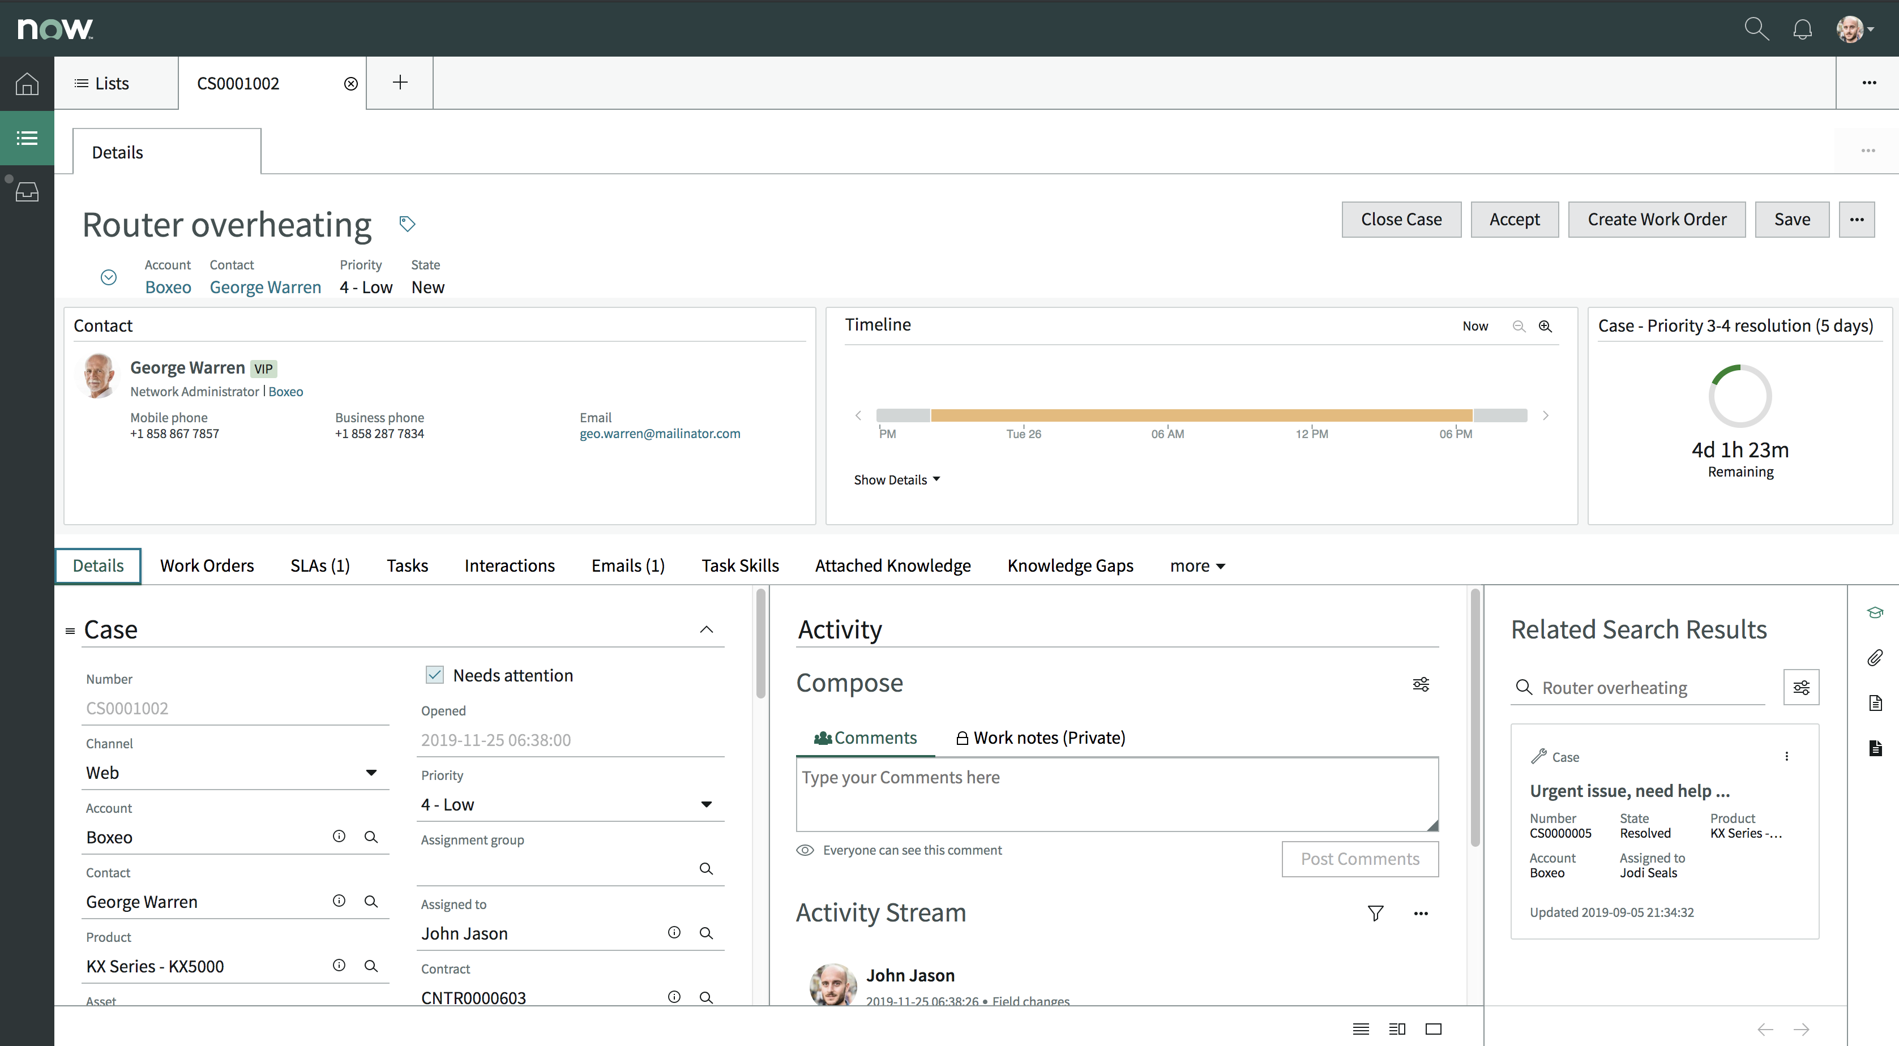Filter the Activity Stream

pyautogui.click(x=1376, y=914)
